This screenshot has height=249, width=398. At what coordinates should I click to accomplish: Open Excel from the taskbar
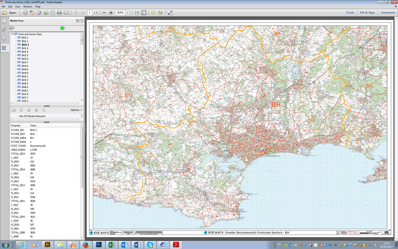click(x=111, y=245)
